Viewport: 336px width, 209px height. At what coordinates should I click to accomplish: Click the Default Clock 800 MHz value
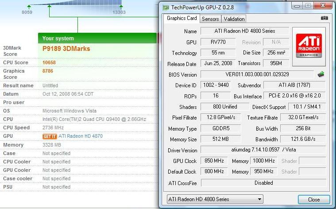pyautogui.click(x=214, y=171)
